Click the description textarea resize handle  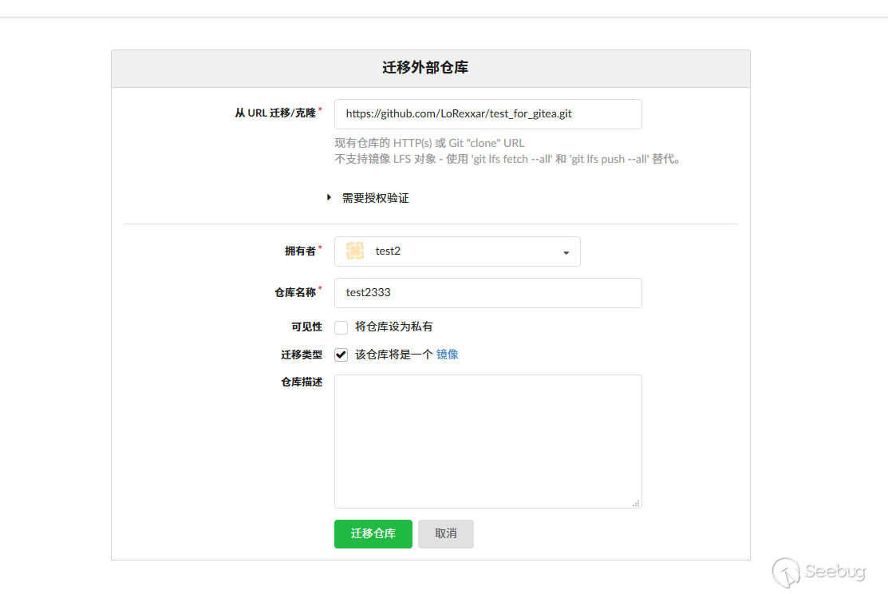point(636,503)
